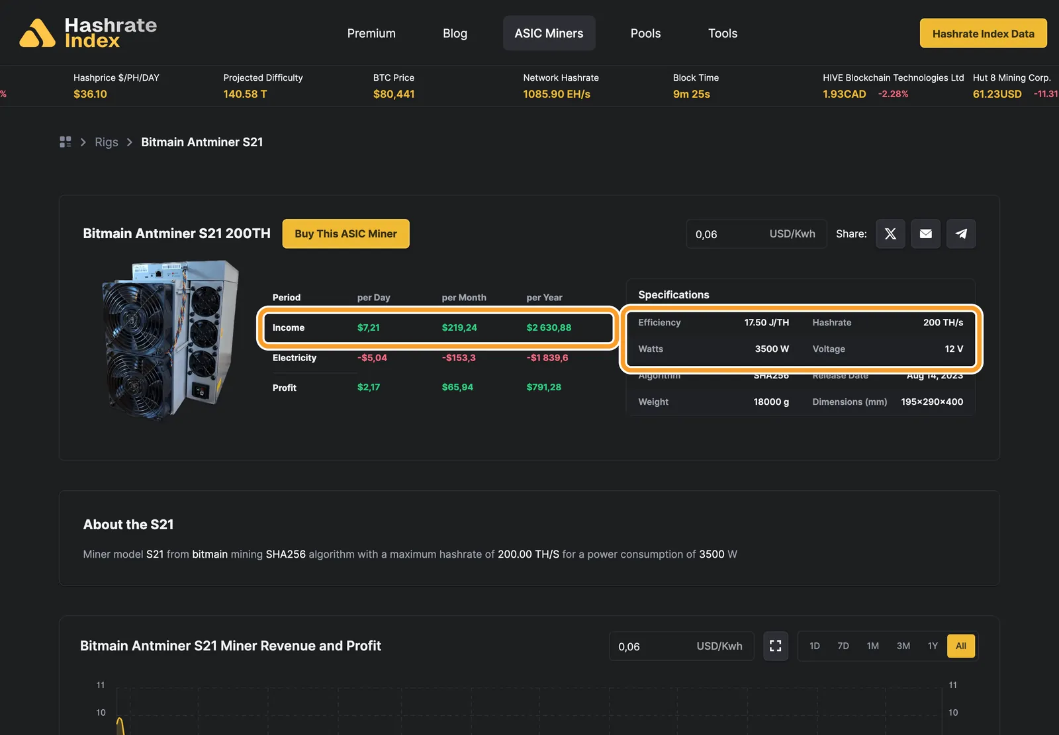Click Hashrate Index Data button

pyautogui.click(x=983, y=33)
